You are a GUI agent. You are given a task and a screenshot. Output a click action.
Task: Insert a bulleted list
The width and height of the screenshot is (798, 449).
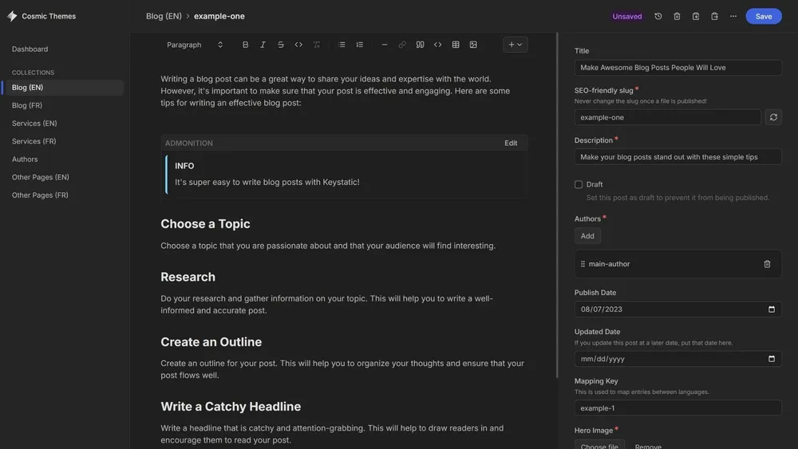click(x=342, y=45)
